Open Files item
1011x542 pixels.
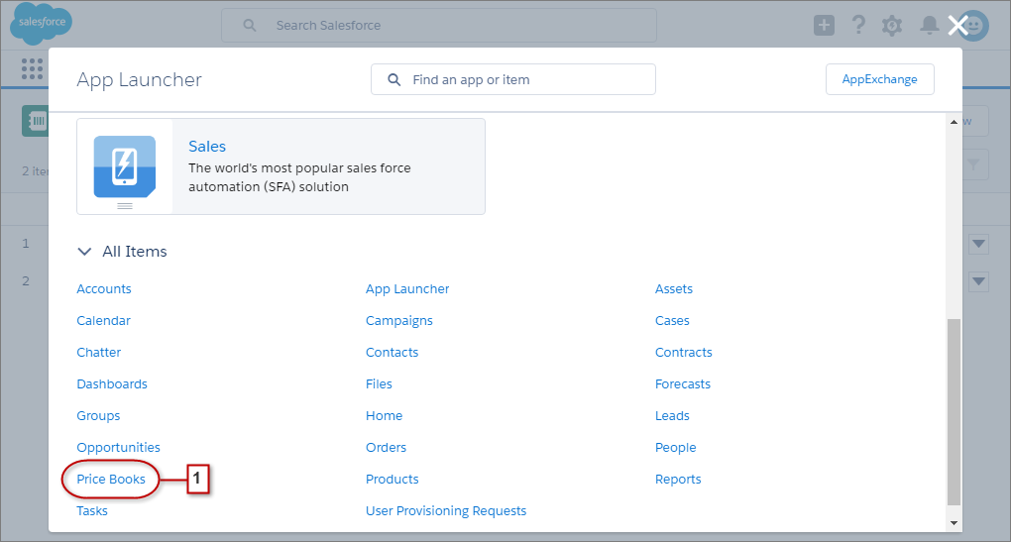tap(379, 384)
